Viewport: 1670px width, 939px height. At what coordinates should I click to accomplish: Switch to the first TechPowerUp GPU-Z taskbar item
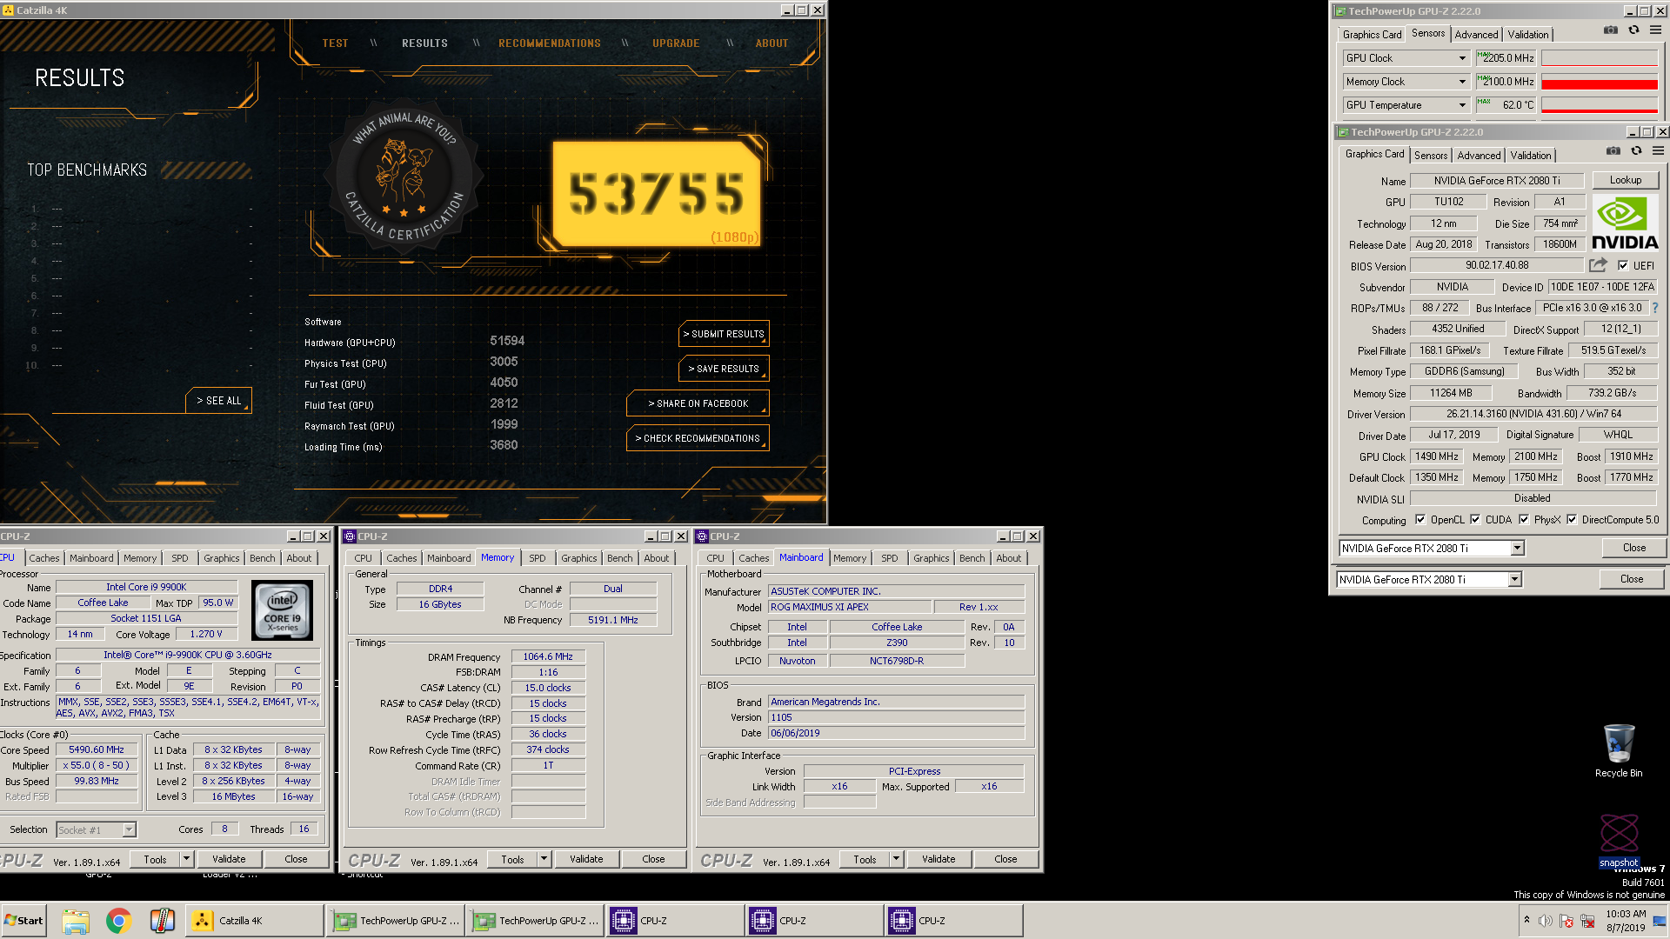tap(395, 921)
